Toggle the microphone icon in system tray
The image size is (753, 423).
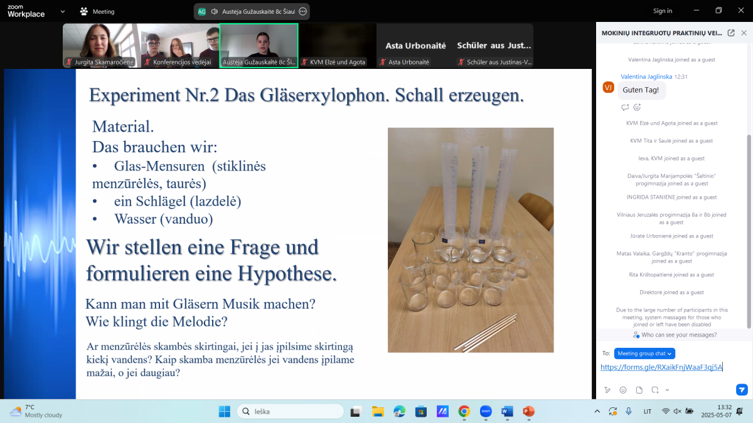point(629,411)
